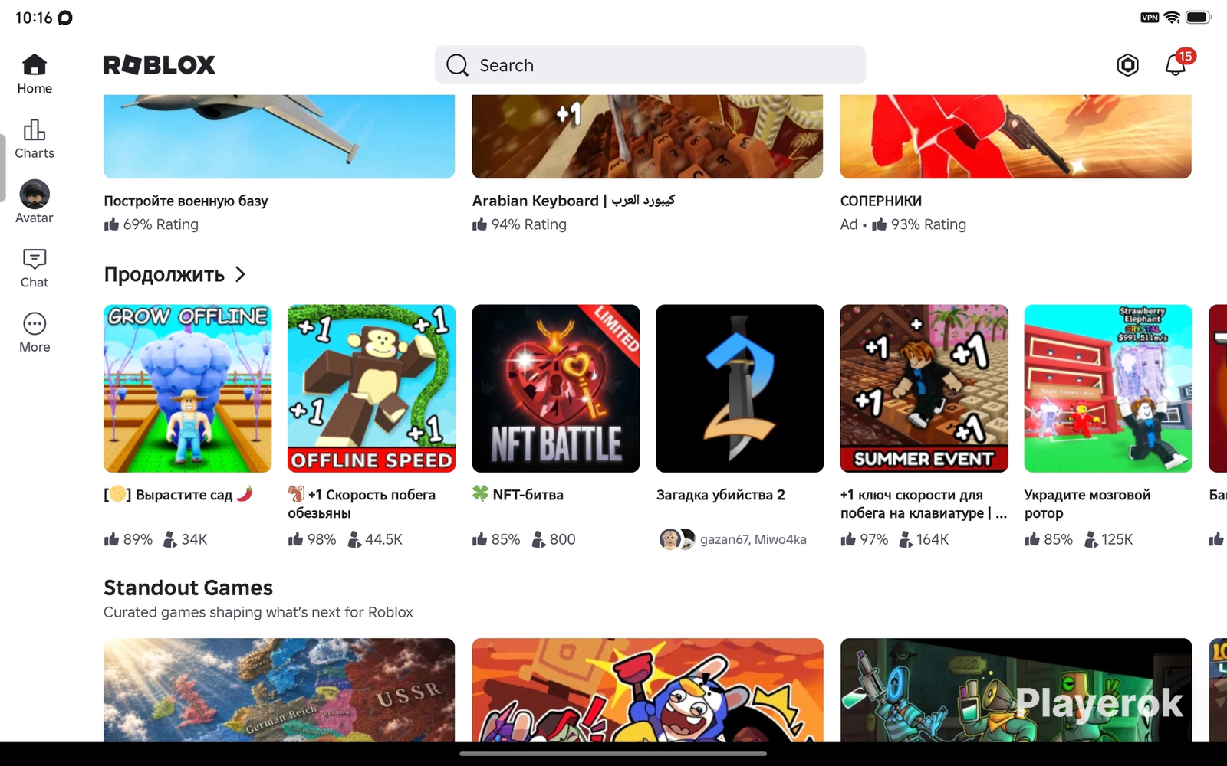Open the Avatar editor
This screenshot has width=1227, height=766.
coord(35,203)
